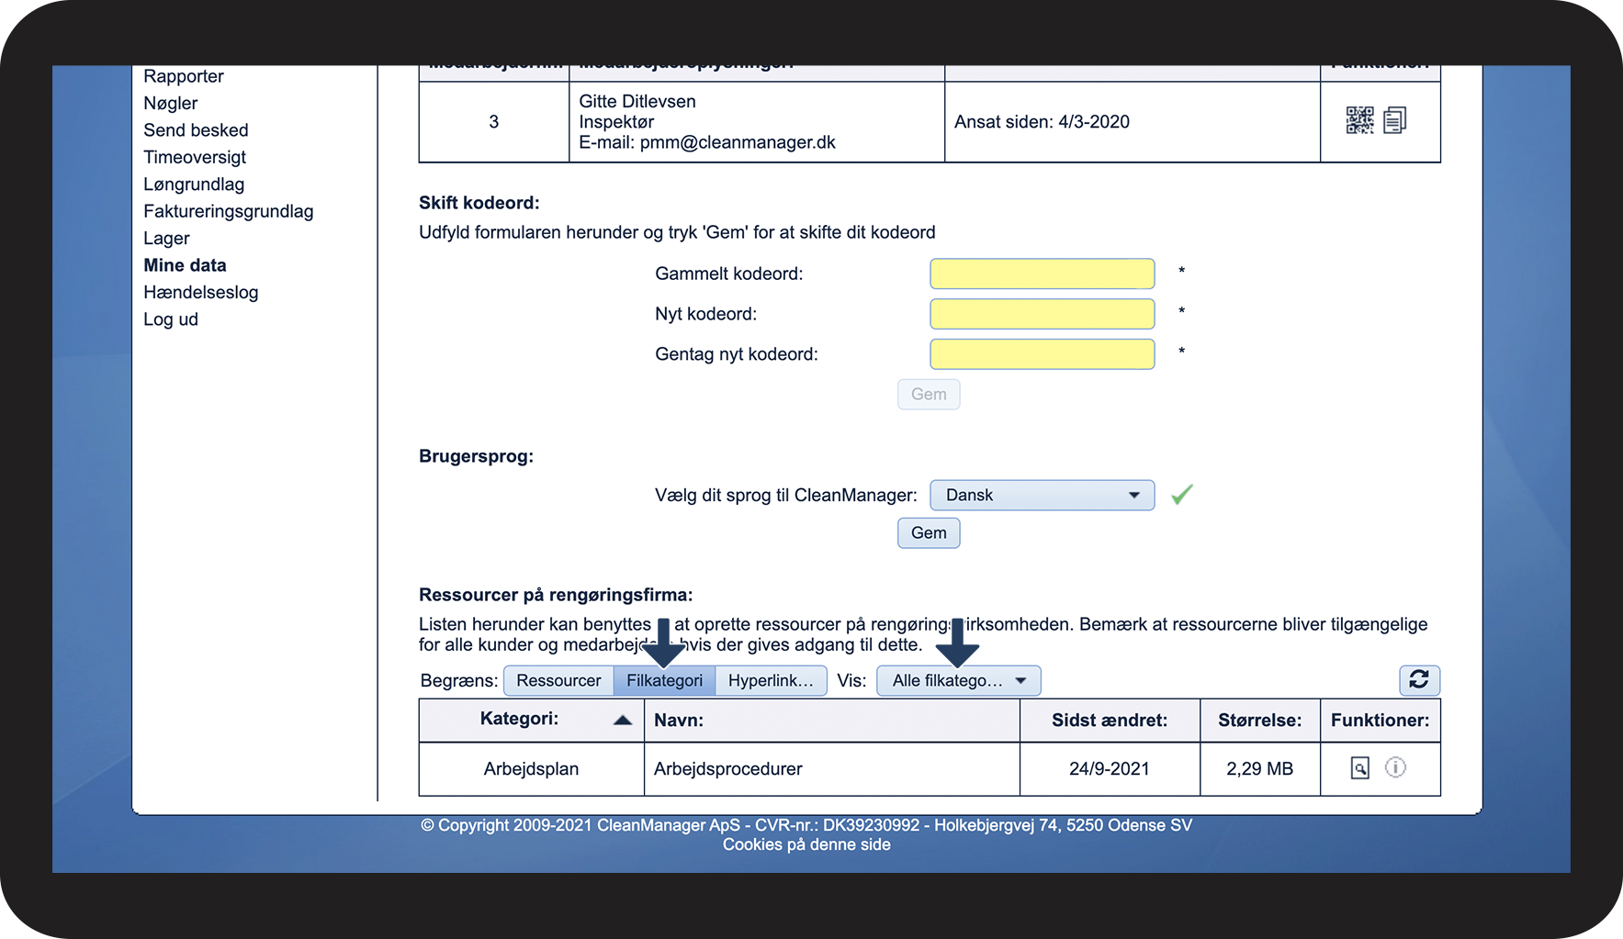
Task: Click into the Nyt kodeord field
Action: (x=1043, y=314)
